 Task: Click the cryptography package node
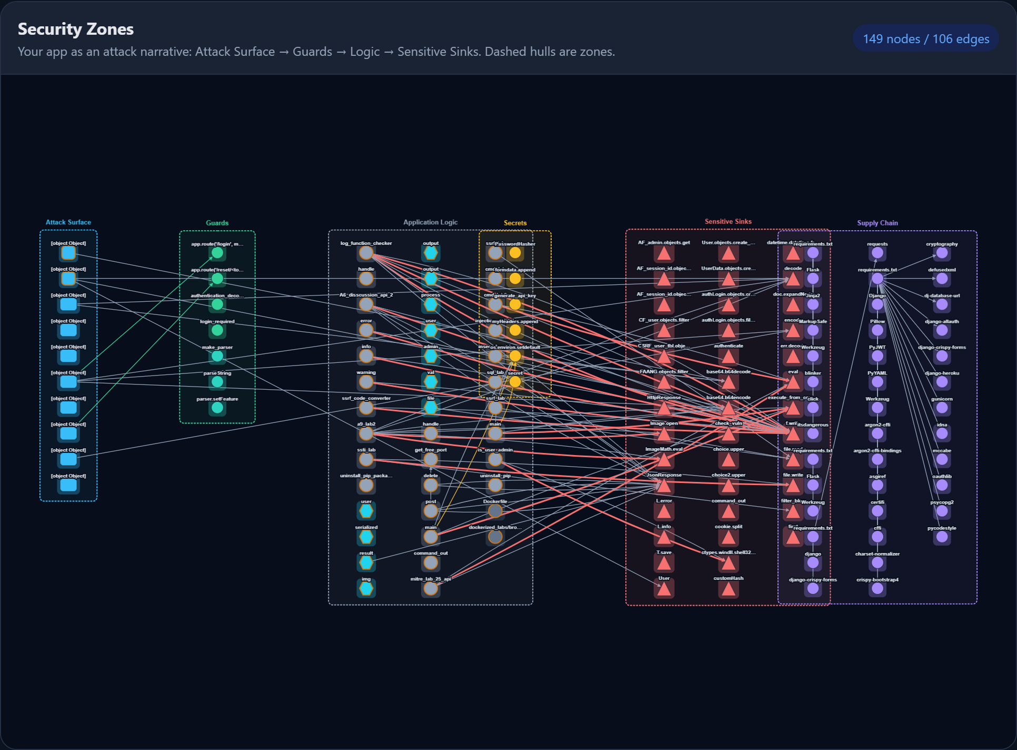point(942,253)
